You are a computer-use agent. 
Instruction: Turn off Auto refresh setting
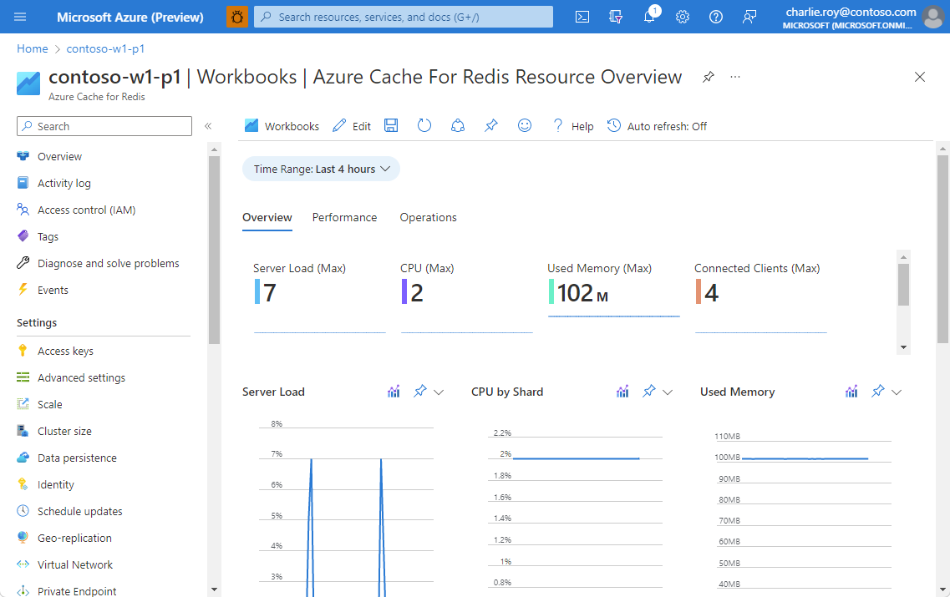click(x=658, y=125)
